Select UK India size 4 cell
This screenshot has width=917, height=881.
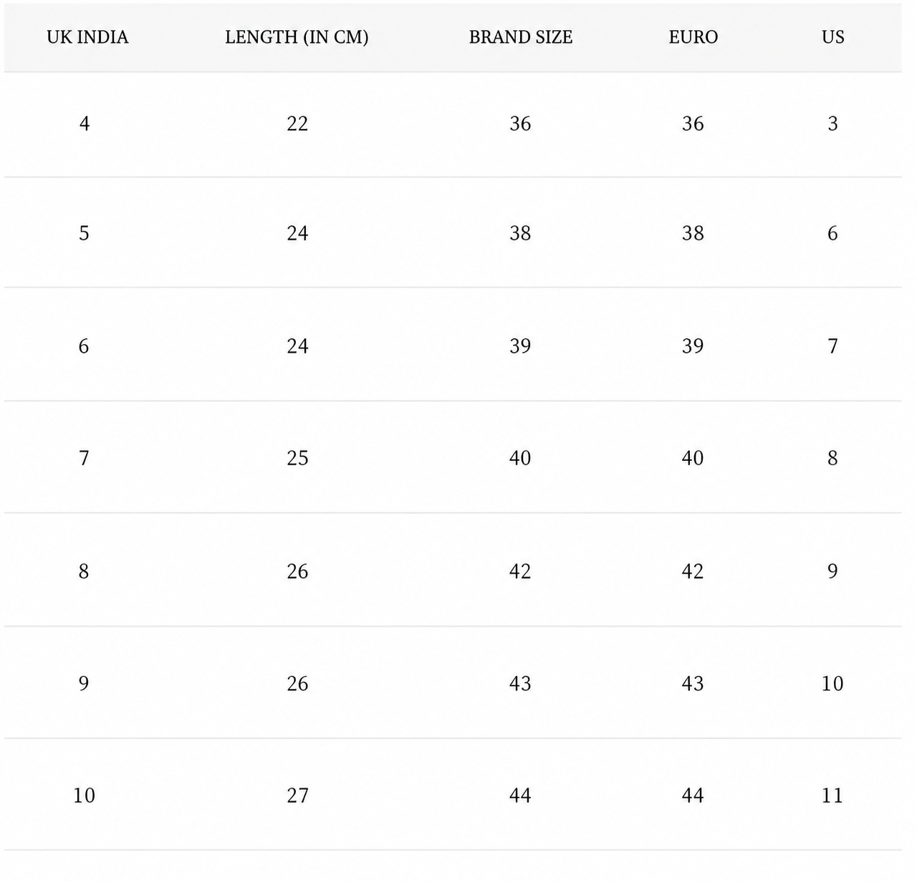[84, 124]
